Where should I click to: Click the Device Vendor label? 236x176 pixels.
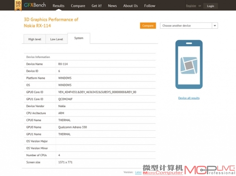(x=35, y=106)
